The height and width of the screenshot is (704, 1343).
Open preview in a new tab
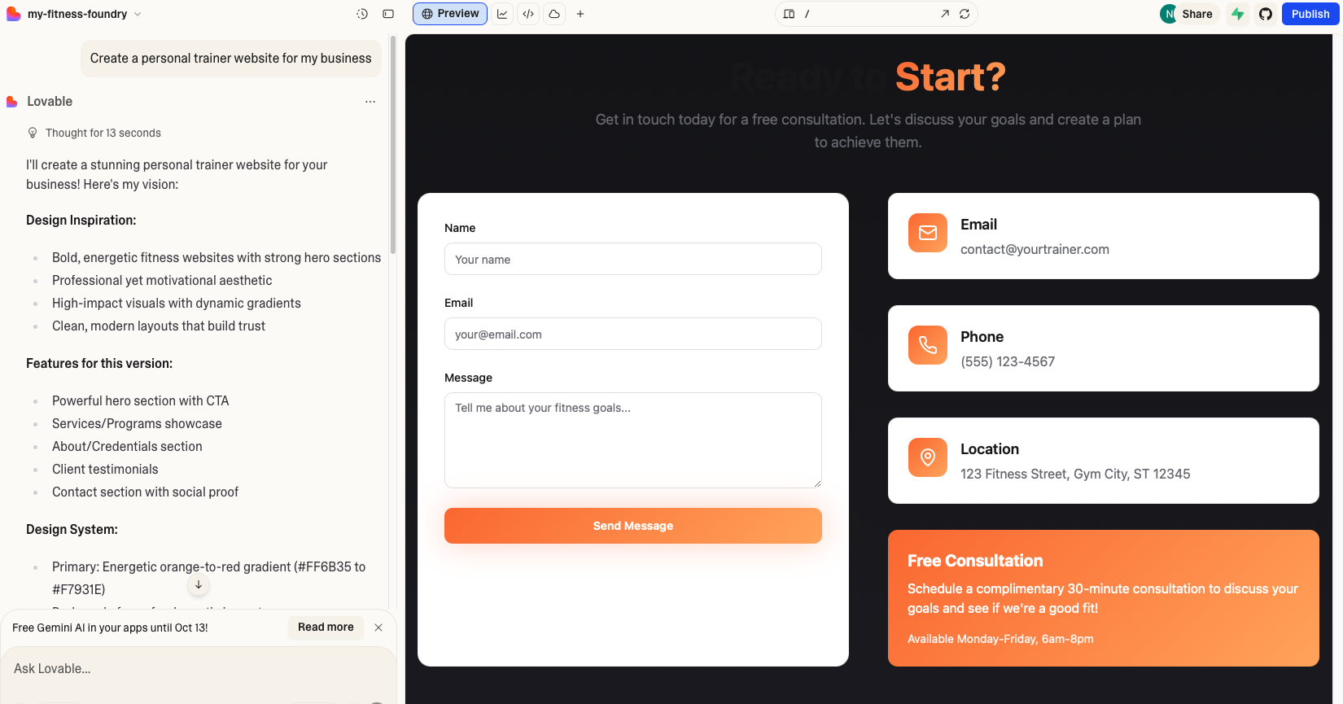(x=944, y=14)
